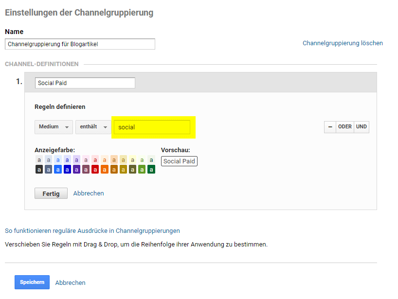Pick the pale yellow swatch in top row
The image size is (398, 299).
coord(132,160)
